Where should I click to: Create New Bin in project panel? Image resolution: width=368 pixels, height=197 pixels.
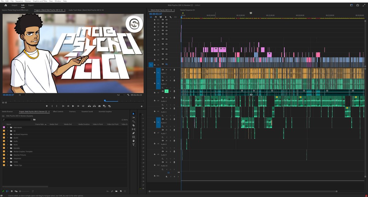click(116, 191)
